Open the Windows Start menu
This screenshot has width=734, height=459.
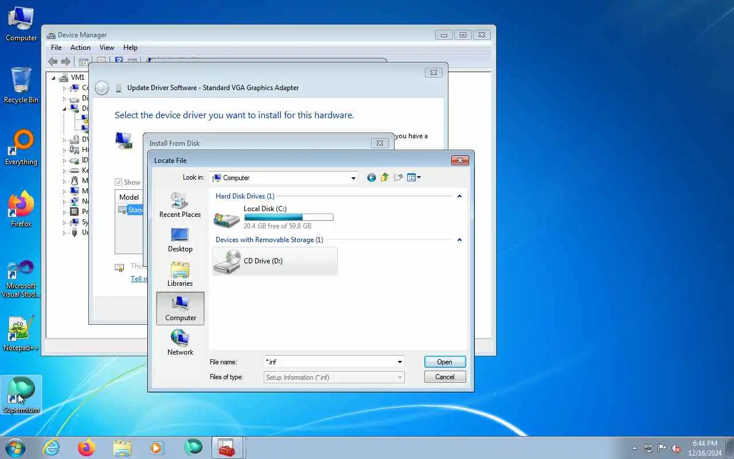click(15, 448)
